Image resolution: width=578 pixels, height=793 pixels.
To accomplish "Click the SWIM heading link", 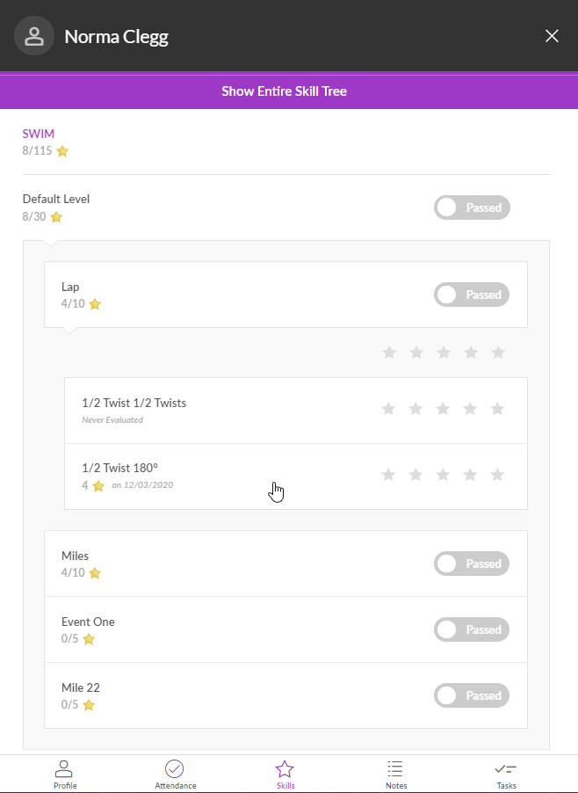I will [x=39, y=134].
